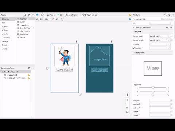Open Default (en-us) locale dropdown
The width and height of the screenshot is (175, 131).
(91, 15)
